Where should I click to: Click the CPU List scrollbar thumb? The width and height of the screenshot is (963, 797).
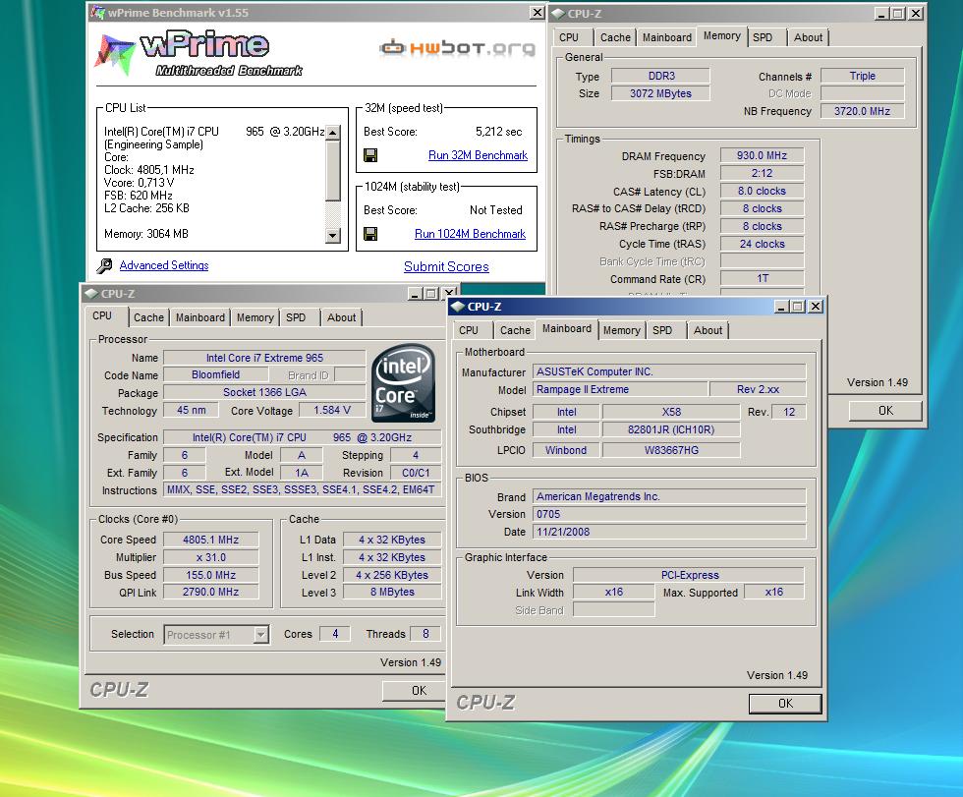point(332,170)
